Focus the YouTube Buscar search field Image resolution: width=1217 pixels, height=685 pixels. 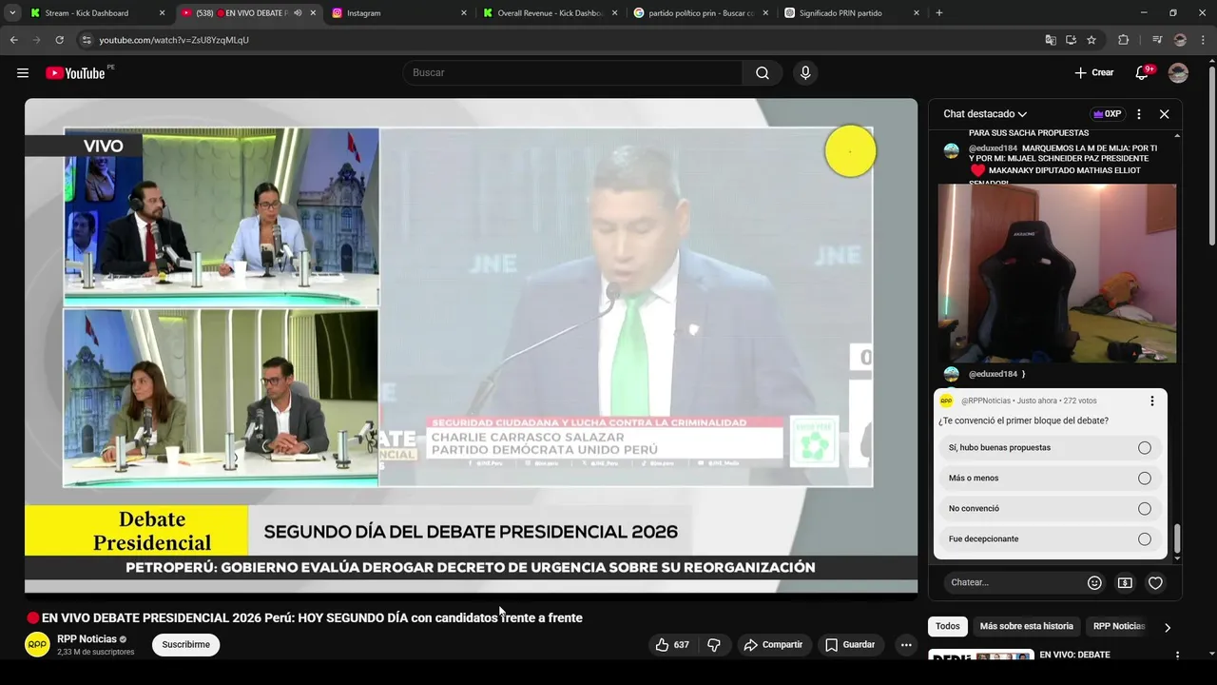click(x=572, y=73)
